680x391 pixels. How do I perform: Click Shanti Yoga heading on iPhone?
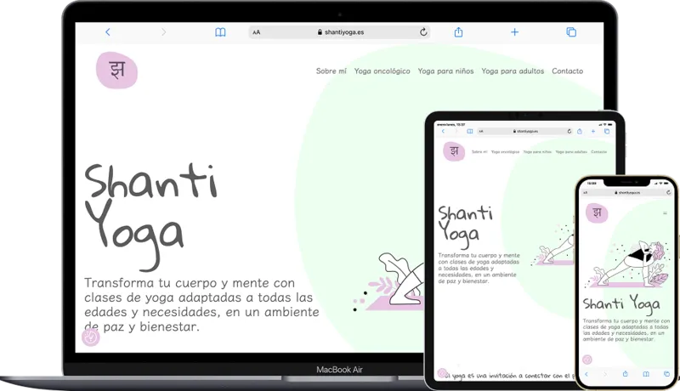tap(621, 305)
